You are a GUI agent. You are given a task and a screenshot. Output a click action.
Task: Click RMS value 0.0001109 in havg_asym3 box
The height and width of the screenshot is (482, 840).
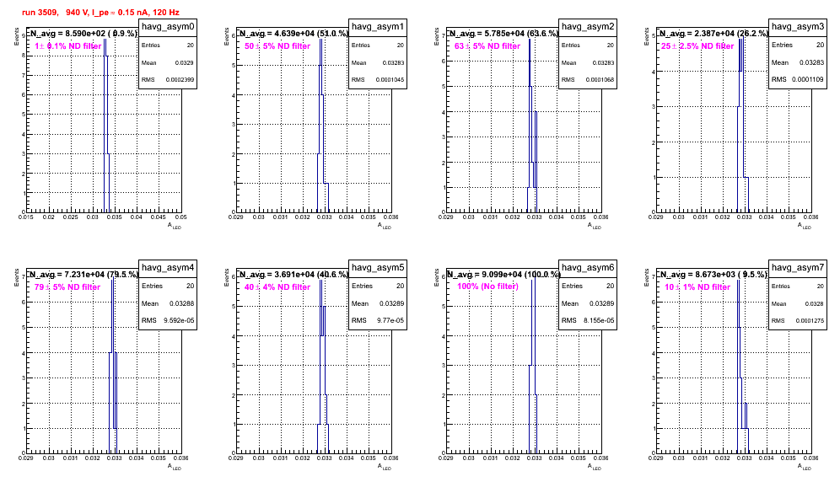point(809,79)
